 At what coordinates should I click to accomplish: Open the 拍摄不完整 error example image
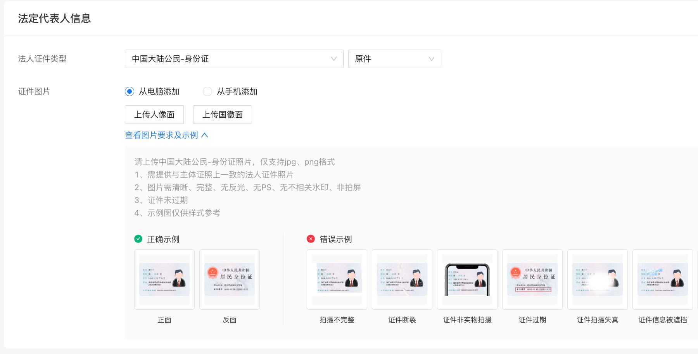click(337, 280)
